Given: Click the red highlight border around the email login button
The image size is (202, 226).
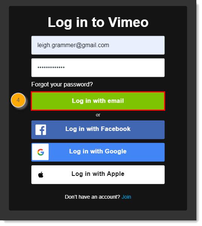Looking at the screenshot, I should point(98,92).
